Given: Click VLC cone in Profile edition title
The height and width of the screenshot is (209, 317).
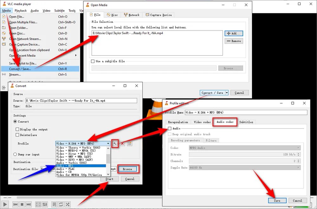Looking at the screenshot, I should click(166, 103).
